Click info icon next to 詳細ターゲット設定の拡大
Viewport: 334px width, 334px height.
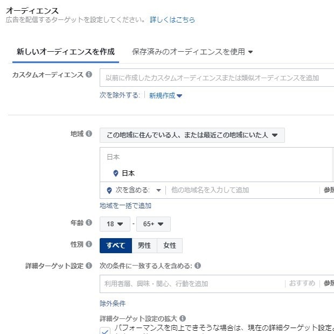point(183,318)
